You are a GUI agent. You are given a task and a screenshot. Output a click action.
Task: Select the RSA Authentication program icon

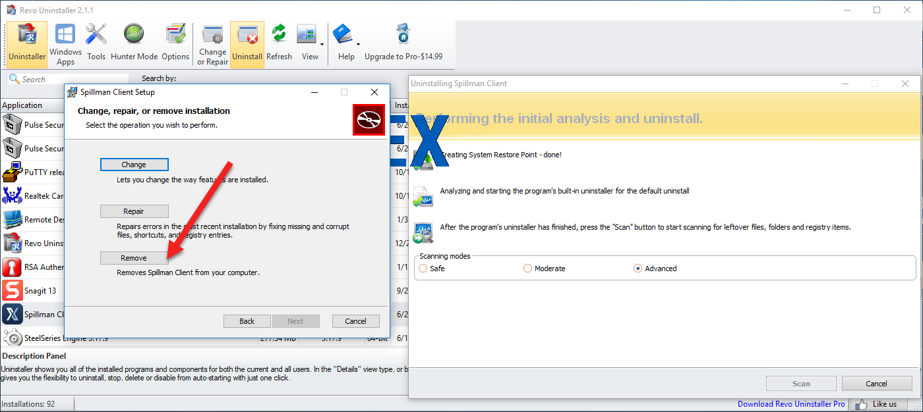[13, 267]
